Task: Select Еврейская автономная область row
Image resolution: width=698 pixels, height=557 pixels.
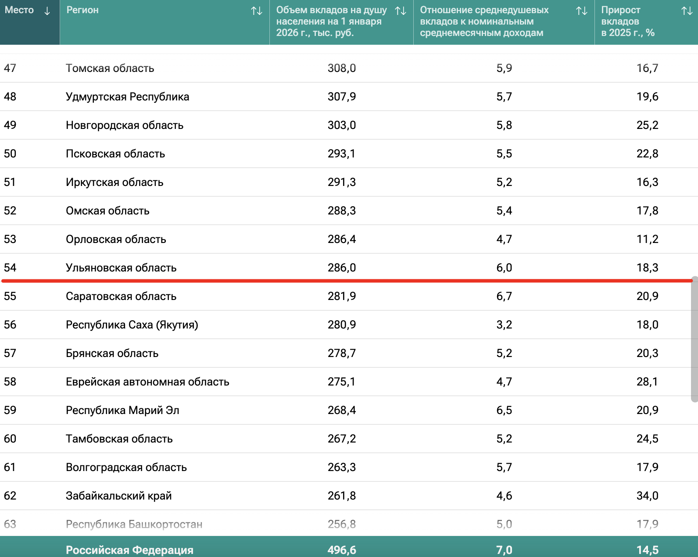Action: tap(147, 382)
